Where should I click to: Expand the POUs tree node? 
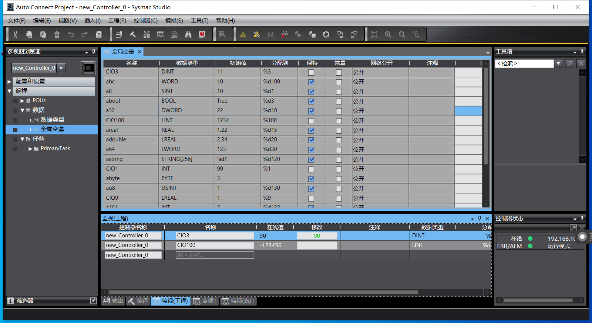click(x=22, y=101)
